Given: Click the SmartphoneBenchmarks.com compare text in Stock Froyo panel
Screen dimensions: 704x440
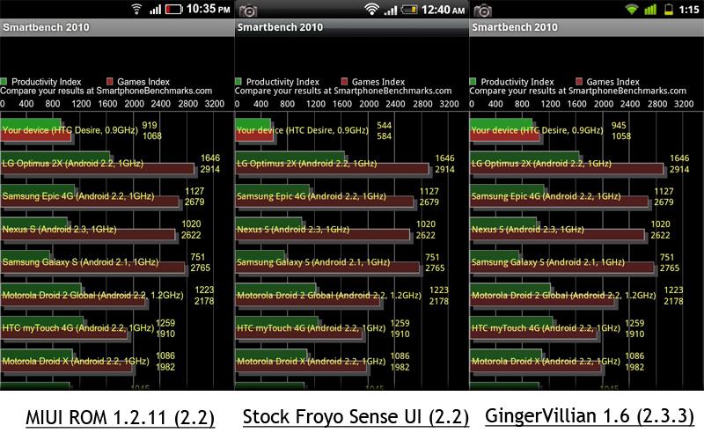Looking at the screenshot, I should coord(343,92).
